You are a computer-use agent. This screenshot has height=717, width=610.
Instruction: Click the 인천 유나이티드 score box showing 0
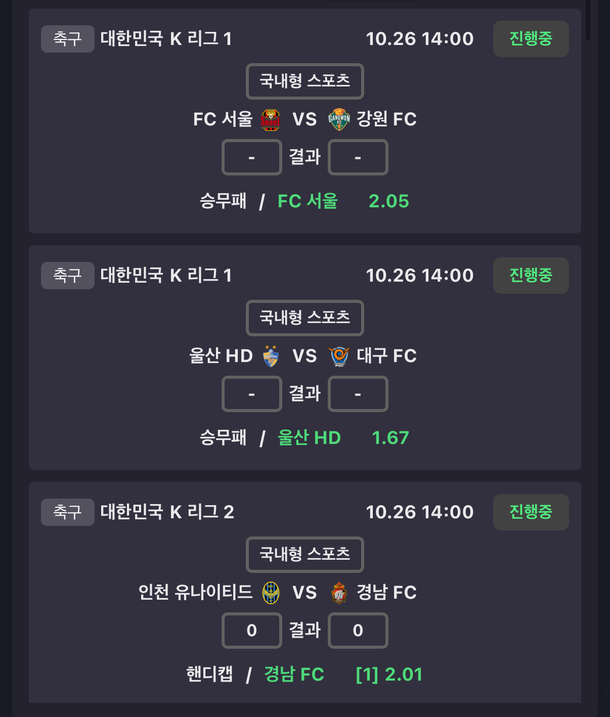click(251, 631)
